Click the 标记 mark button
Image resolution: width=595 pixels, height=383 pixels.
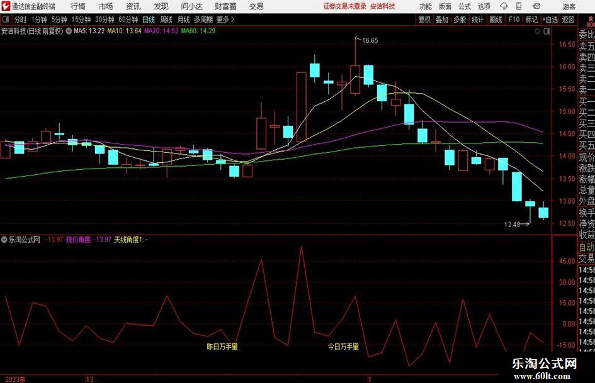pos(531,19)
